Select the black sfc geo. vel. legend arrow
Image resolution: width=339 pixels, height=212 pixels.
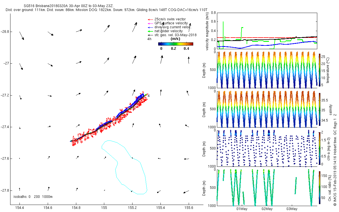[x=150, y=35]
